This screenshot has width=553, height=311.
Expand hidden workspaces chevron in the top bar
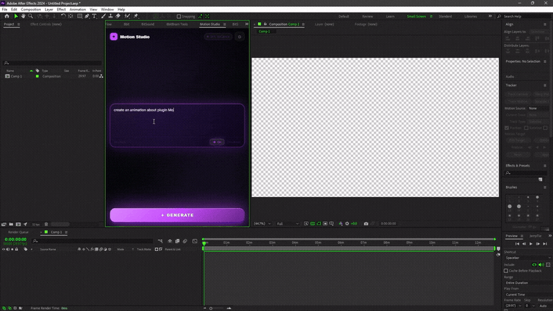490,16
